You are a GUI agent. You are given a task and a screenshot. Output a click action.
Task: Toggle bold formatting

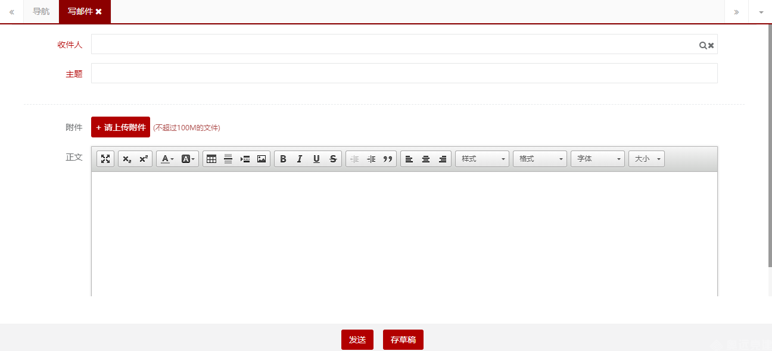283,159
